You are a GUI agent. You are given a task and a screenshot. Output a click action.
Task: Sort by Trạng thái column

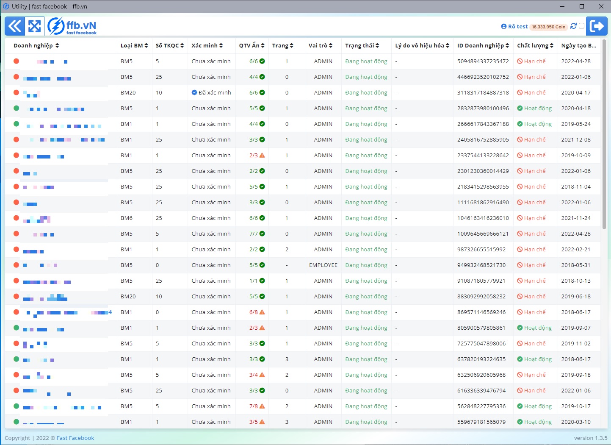click(362, 45)
